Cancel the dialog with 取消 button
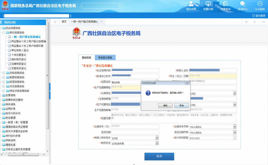This screenshot has height=165, width=268. 181,106
